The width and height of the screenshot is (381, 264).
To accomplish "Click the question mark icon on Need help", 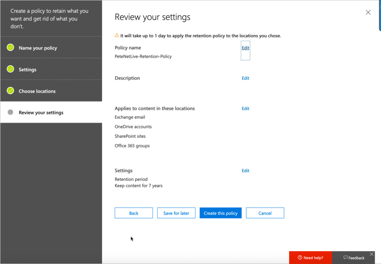I will [300, 257].
